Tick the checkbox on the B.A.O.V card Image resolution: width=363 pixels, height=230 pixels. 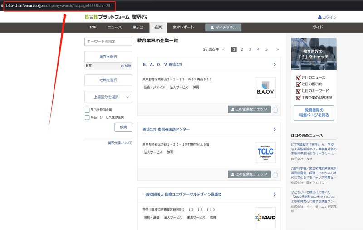(x=275, y=110)
